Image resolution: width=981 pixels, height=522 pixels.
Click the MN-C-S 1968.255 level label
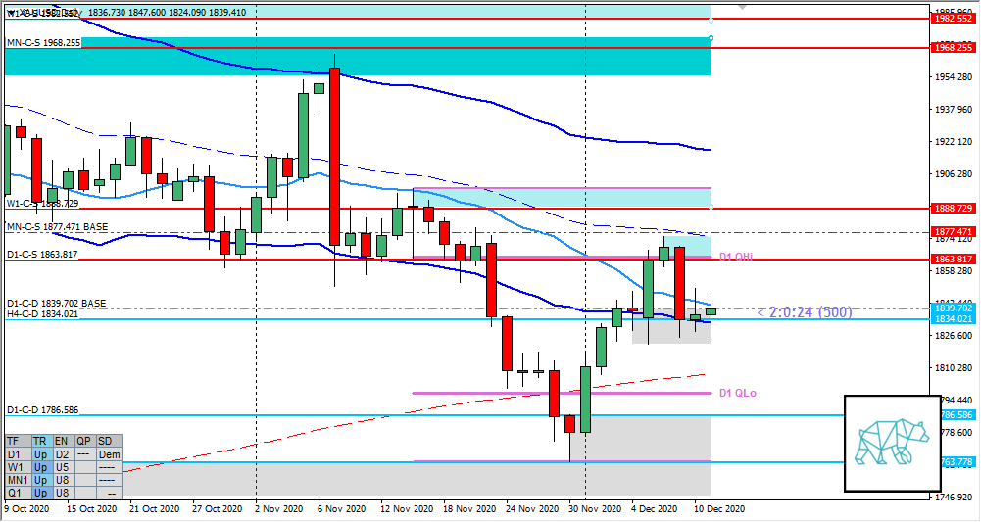(x=44, y=43)
